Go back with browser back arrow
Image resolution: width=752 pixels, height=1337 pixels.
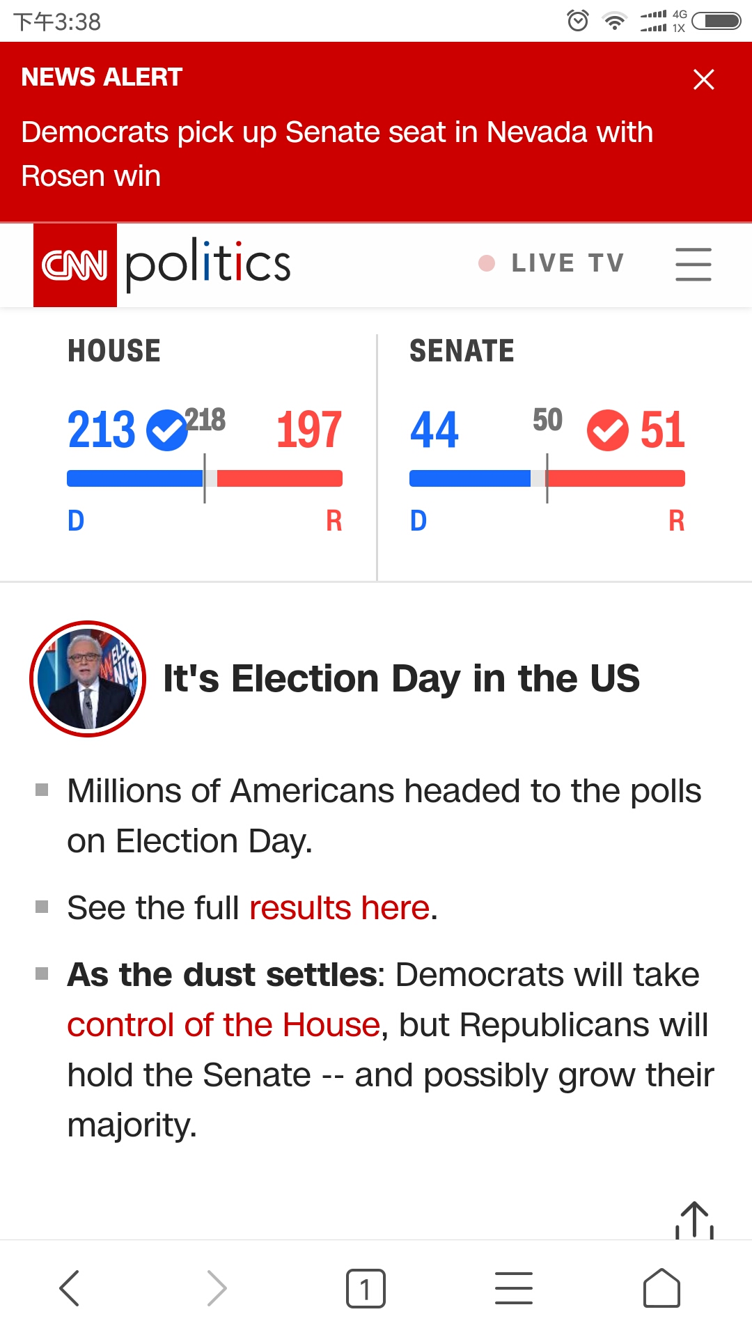[x=70, y=1288]
